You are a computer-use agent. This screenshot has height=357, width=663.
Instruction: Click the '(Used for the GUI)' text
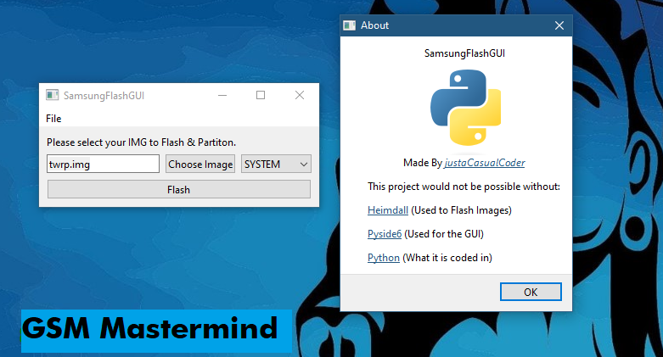coord(444,234)
